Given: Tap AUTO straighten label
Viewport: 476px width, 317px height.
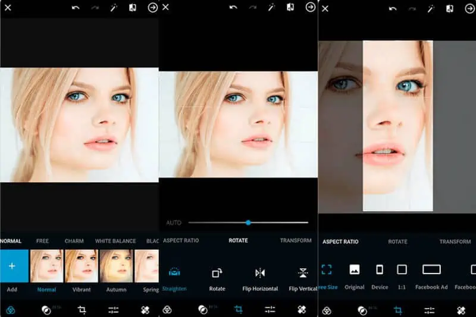Looking at the screenshot, I should (x=174, y=223).
